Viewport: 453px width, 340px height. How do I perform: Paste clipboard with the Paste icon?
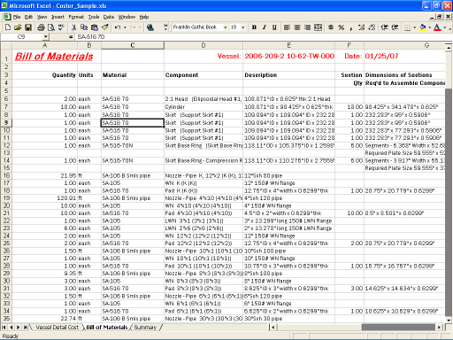(95, 27)
